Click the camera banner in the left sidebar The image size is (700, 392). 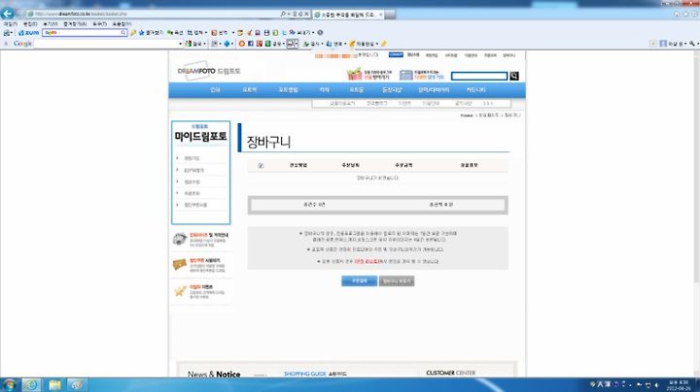201,240
